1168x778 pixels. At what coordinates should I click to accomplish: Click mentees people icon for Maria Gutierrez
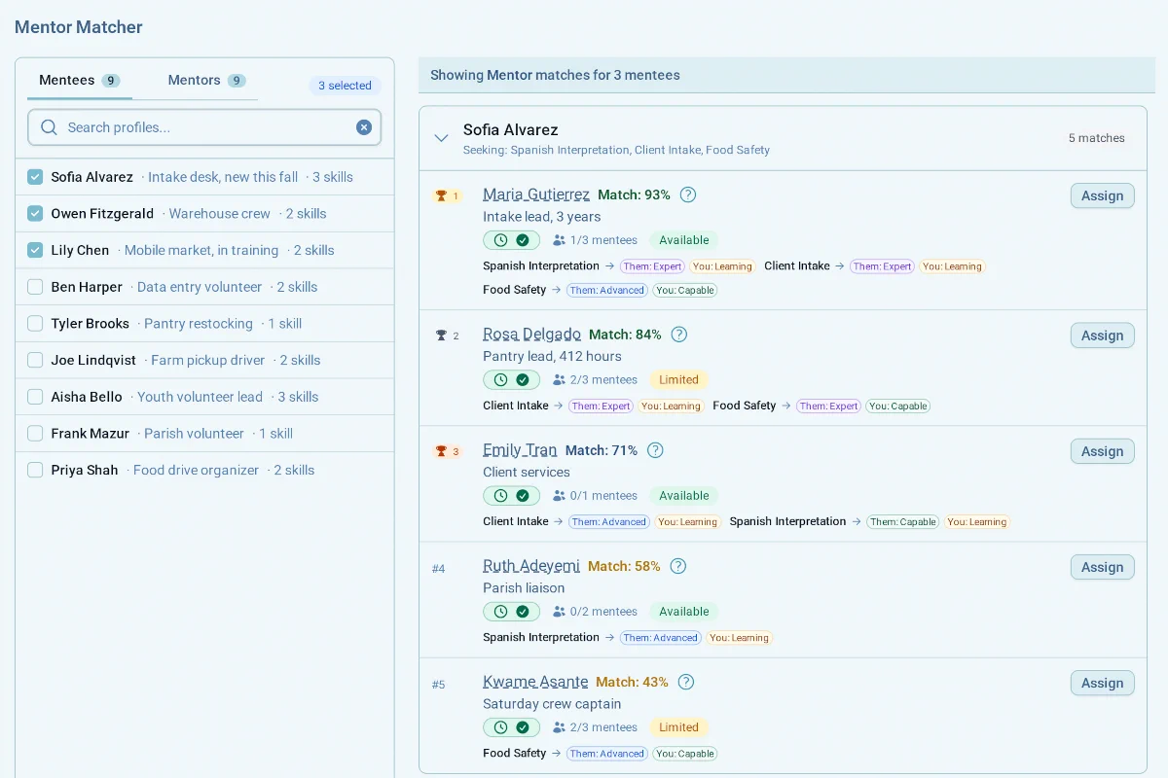click(559, 240)
